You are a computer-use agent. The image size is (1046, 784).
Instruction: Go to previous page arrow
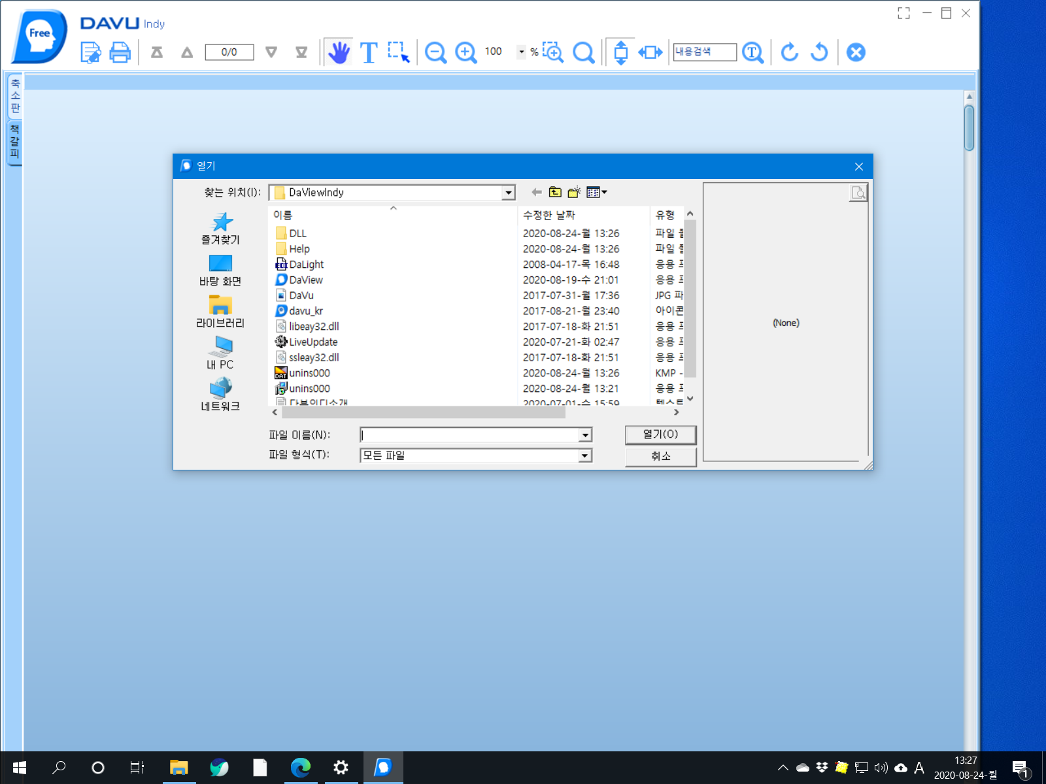pos(187,52)
